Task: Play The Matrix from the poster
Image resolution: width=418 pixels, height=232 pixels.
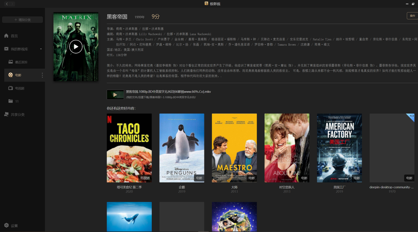Action: pyautogui.click(x=76, y=47)
